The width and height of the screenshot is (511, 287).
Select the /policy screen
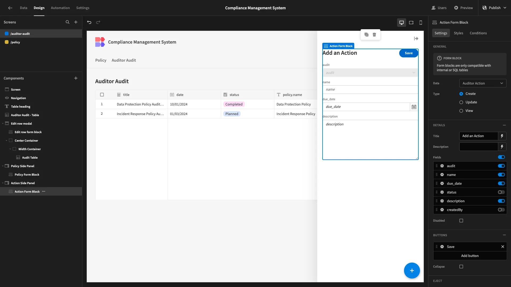click(41, 42)
